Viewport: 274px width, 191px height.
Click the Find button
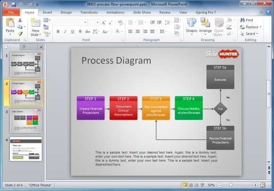247,20
